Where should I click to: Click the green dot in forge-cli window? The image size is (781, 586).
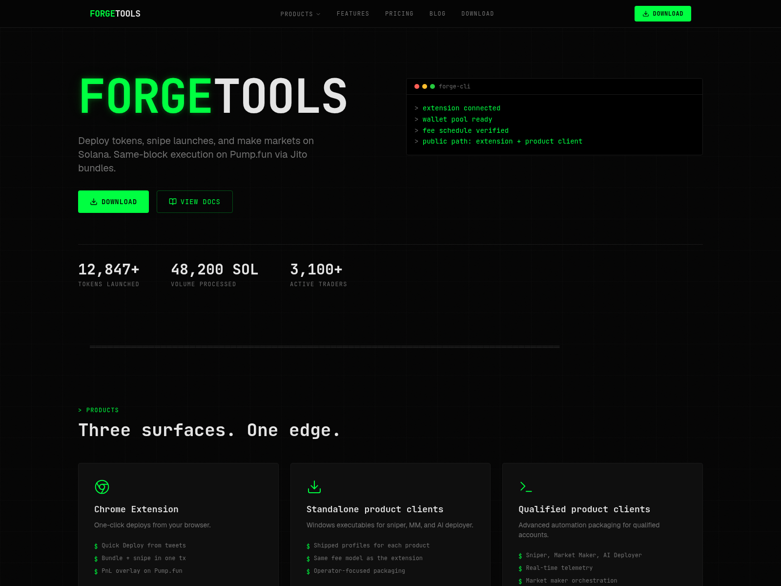tap(432, 86)
